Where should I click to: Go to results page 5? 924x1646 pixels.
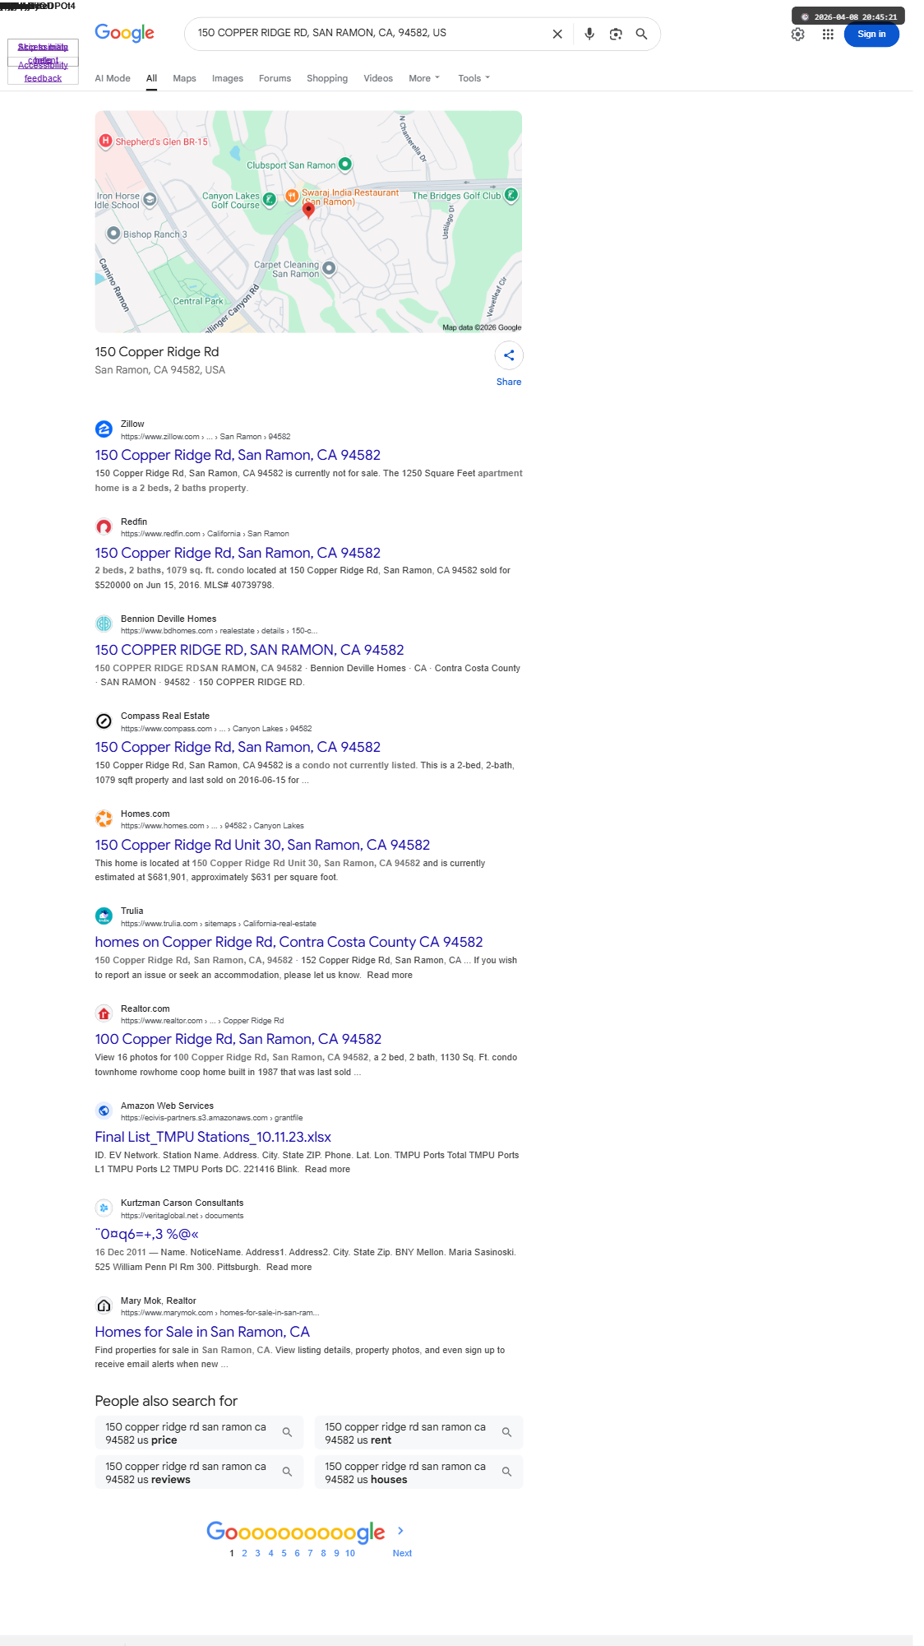[x=284, y=1553]
